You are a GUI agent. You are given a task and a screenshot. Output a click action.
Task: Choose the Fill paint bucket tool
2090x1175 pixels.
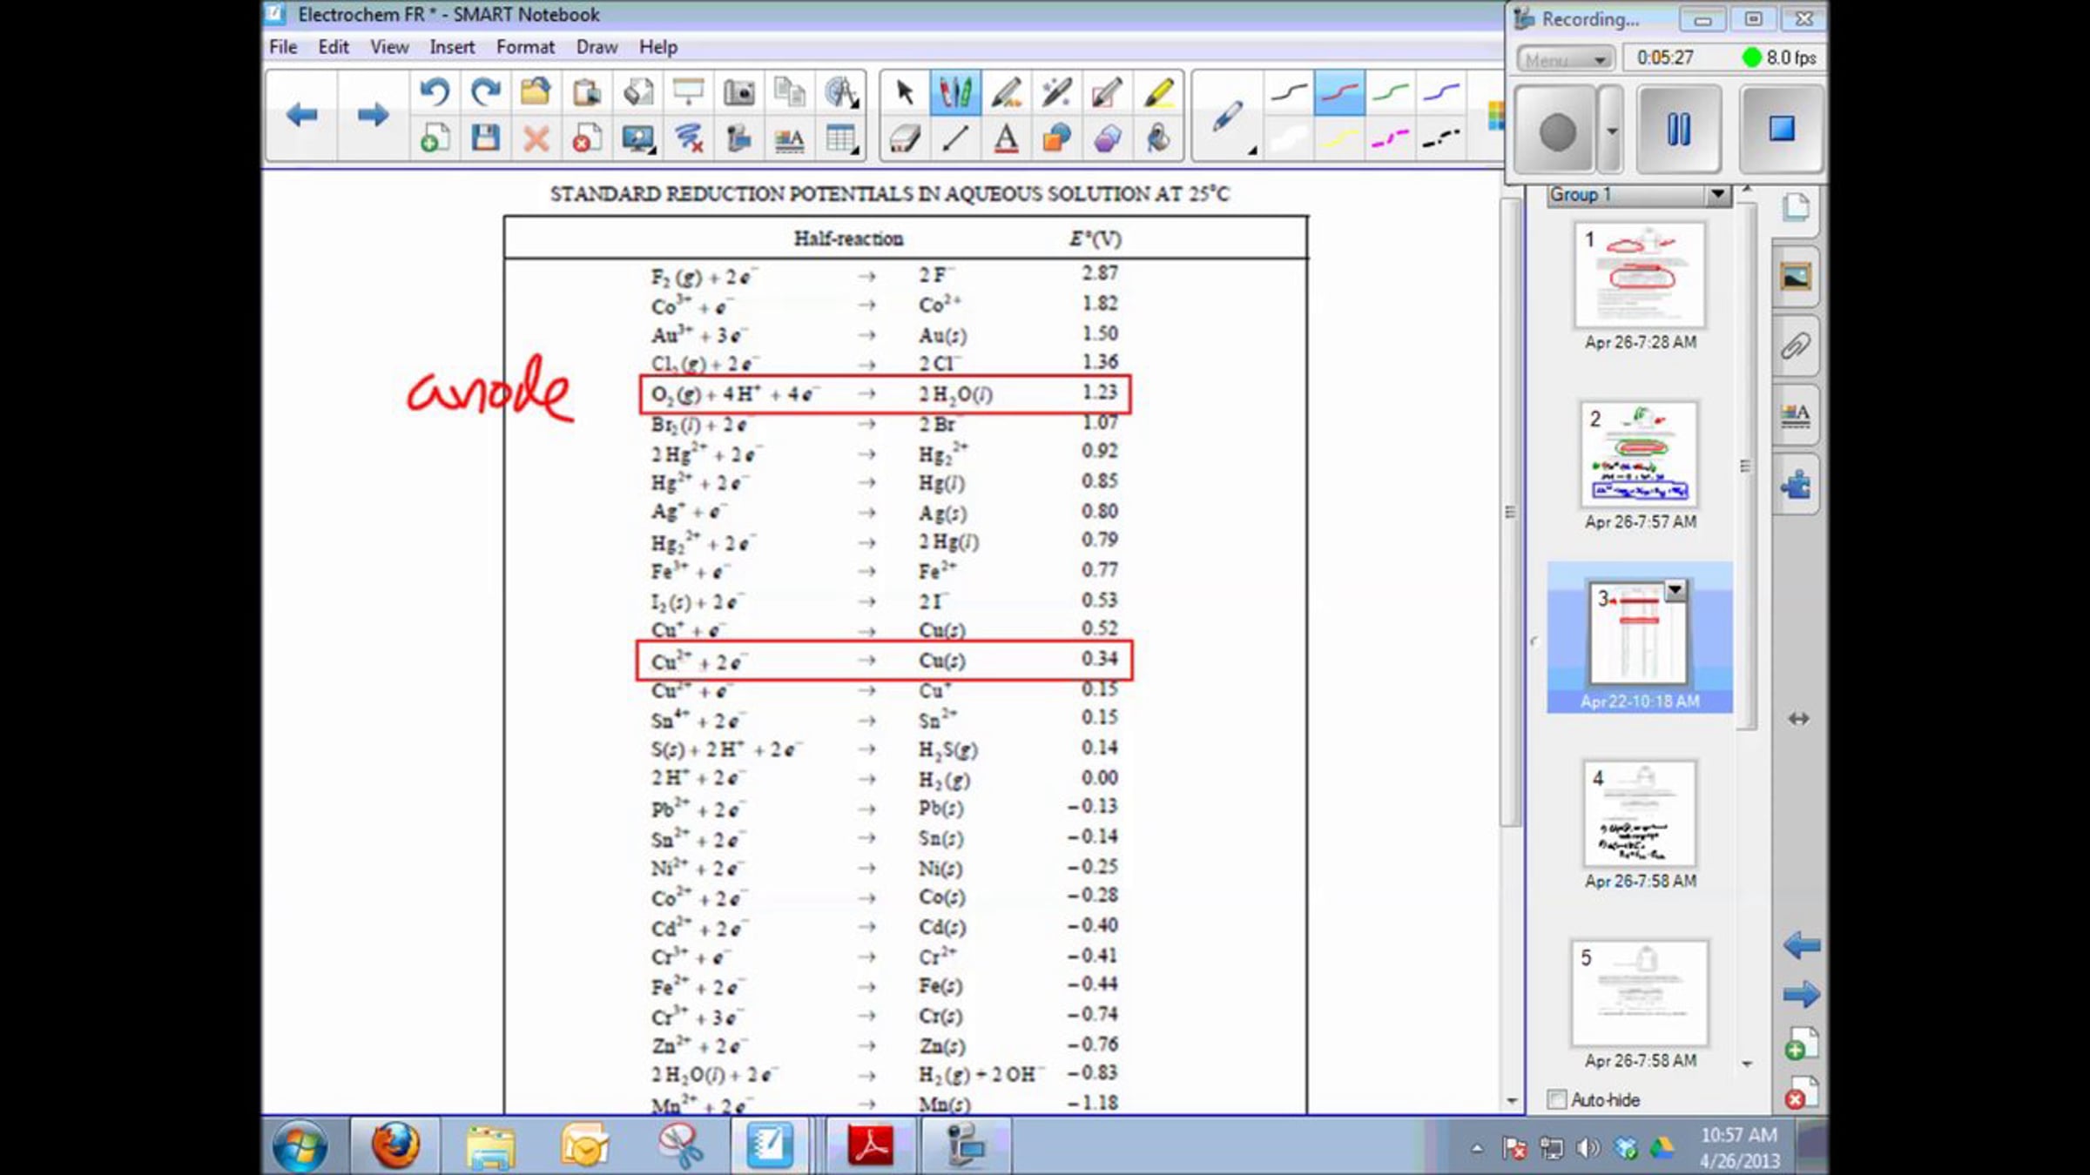click(x=1158, y=139)
